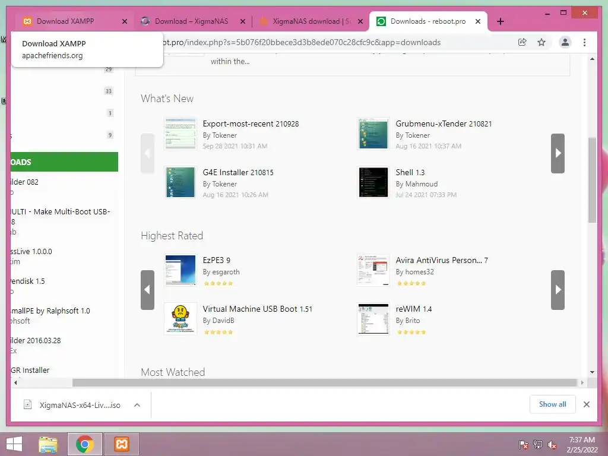The height and width of the screenshot is (456, 608).
Task: Click the Show all downloads button
Action: [x=553, y=404]
